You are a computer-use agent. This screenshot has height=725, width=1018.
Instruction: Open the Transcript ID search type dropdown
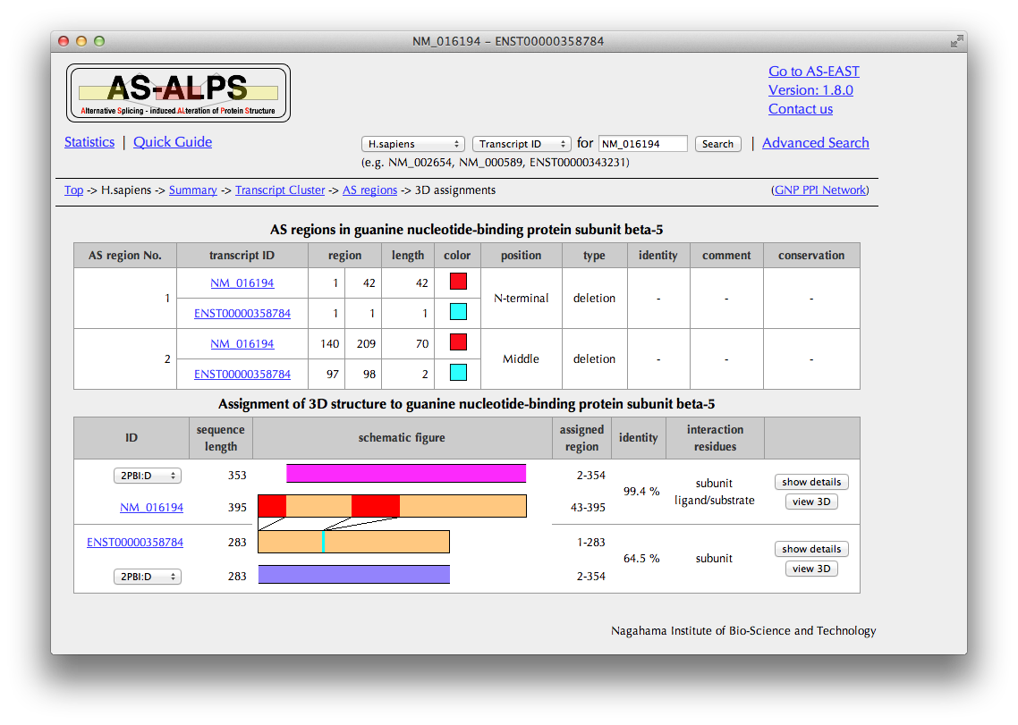point(522,144)
